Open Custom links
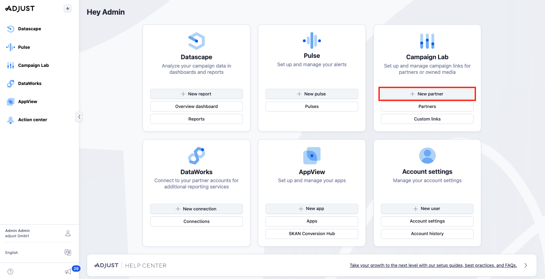 point(427,119)
